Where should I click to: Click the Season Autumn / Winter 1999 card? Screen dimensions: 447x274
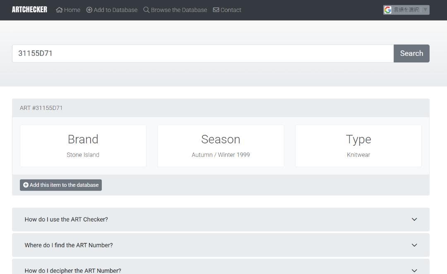[x=221, y=146]
